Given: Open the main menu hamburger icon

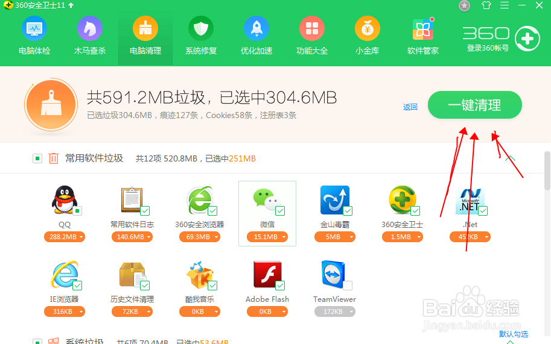Looking at the screenshot, I should 505,5.
